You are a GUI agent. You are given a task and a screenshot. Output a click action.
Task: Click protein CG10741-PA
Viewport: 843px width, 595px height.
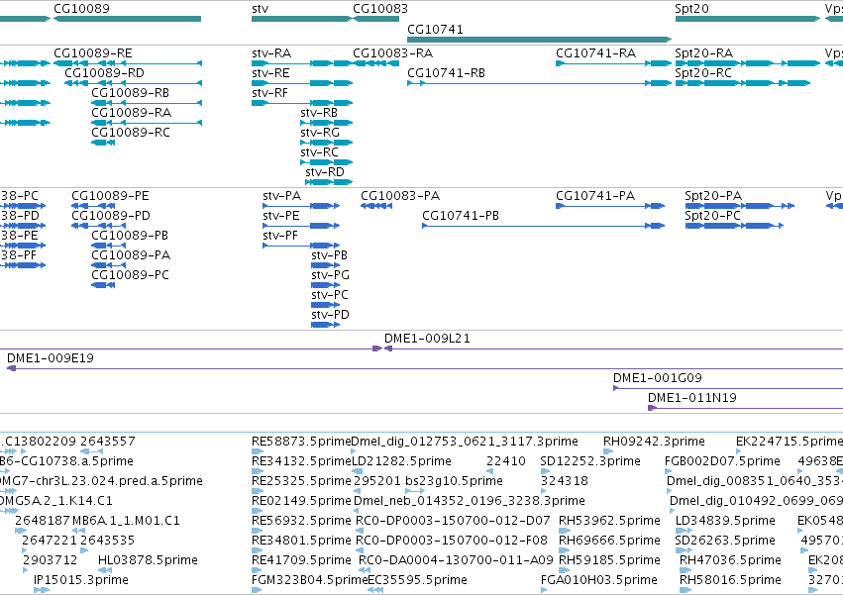pyautogui.click(x=610, y=206)
